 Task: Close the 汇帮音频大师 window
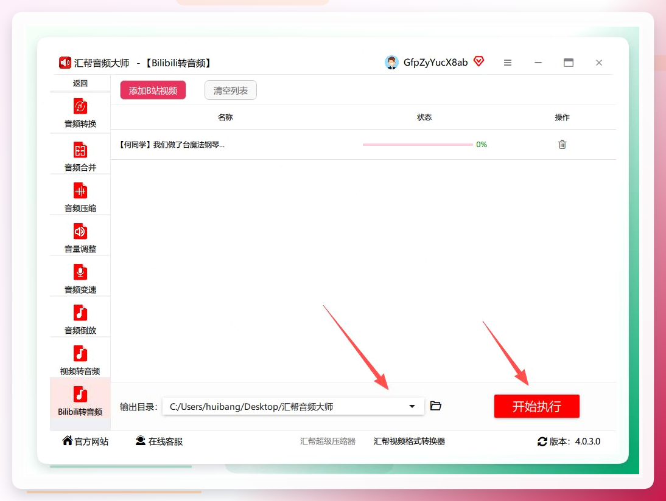(x=599, y=63)
